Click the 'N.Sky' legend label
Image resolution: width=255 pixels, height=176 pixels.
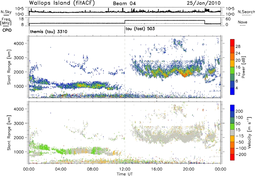coord(6,12)
